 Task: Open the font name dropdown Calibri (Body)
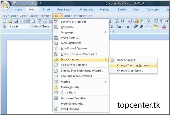pos(42,27)
